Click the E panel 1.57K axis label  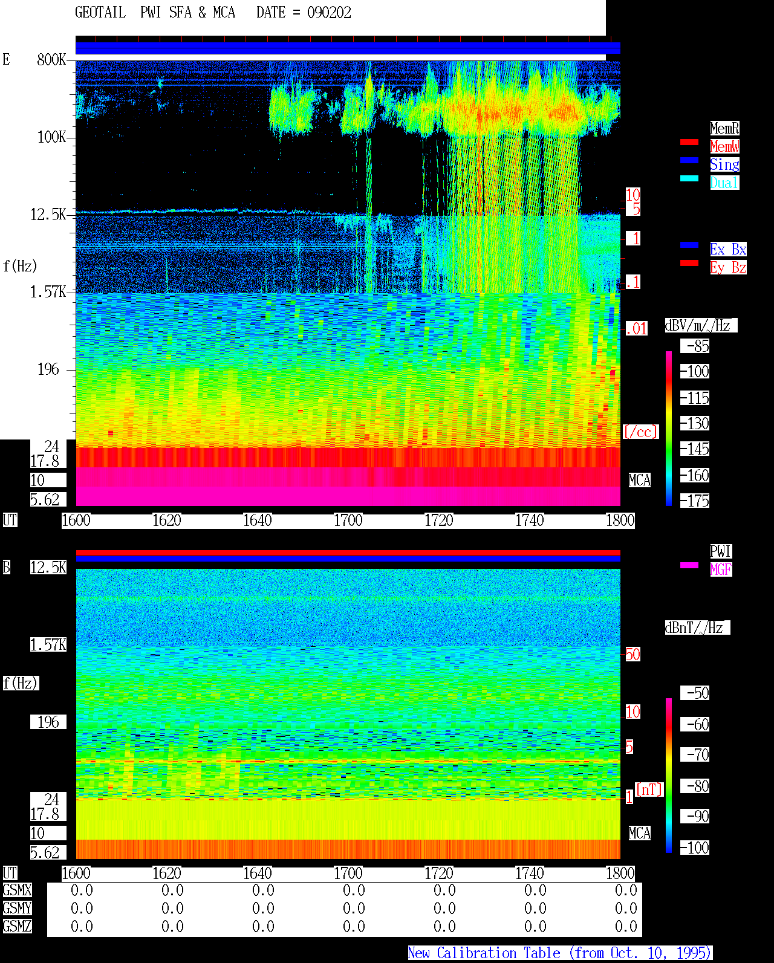pyautogui.click(x=48, y=291)
